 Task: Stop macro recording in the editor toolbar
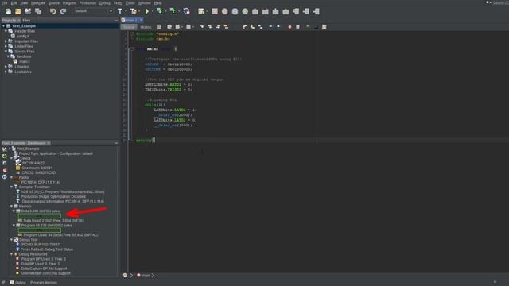[x=297, y=27]
